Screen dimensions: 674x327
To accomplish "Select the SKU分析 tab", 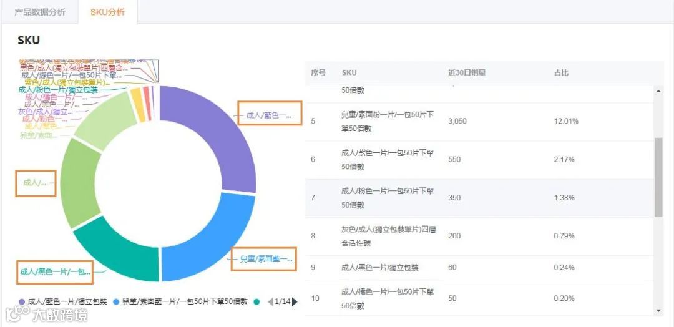I will pyautogui.click(x=107, y=12).
